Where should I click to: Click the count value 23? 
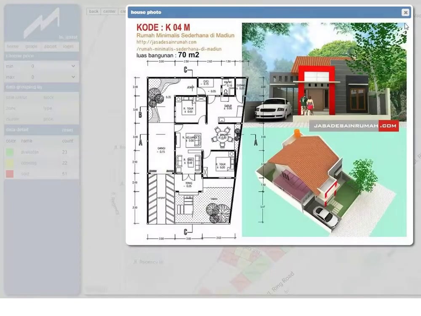coord(64,152)
